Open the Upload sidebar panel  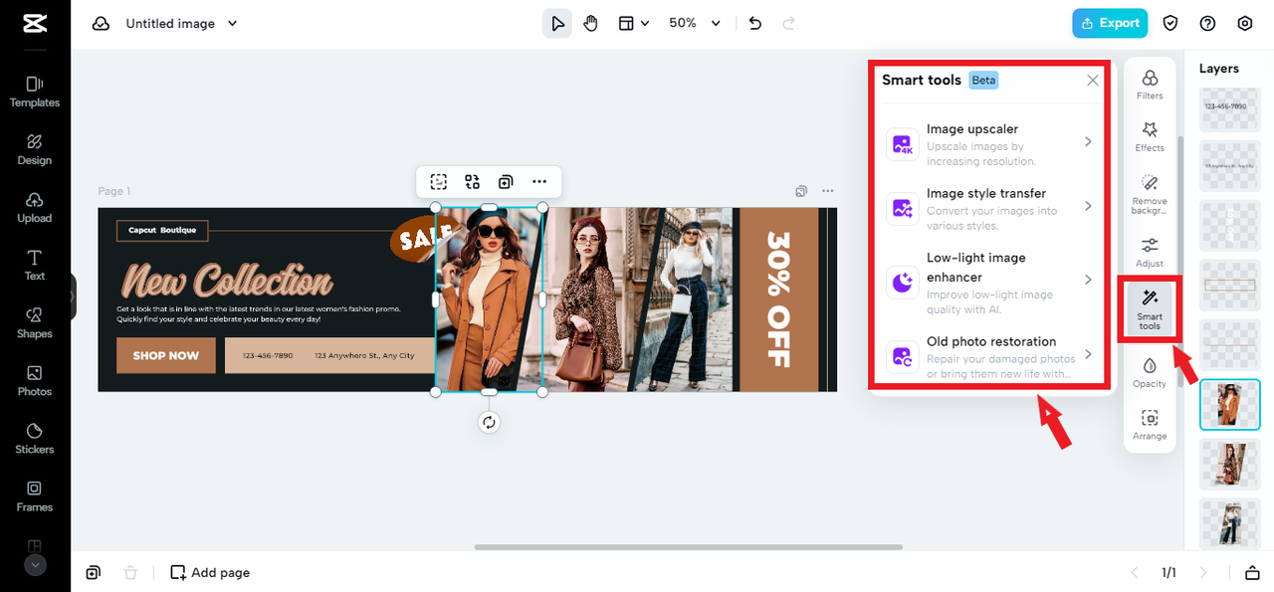(35, 207)
